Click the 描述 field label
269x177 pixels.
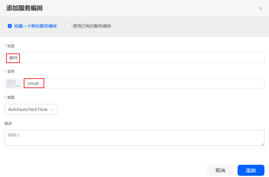[8, 123]
